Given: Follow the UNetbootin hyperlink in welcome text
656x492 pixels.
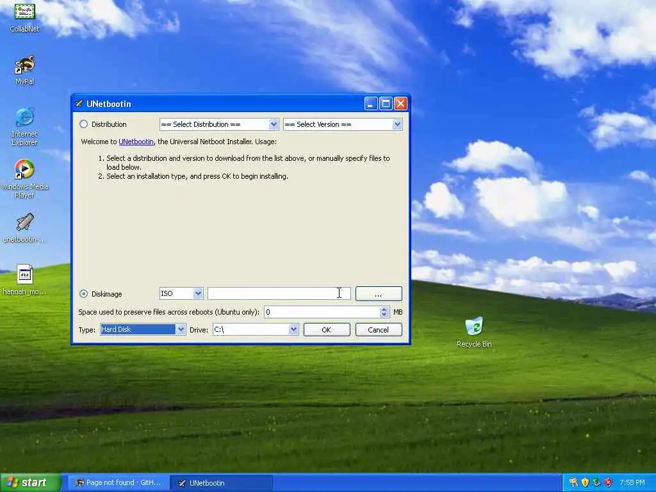Looking at the screenshot, I should click(136, 142).
